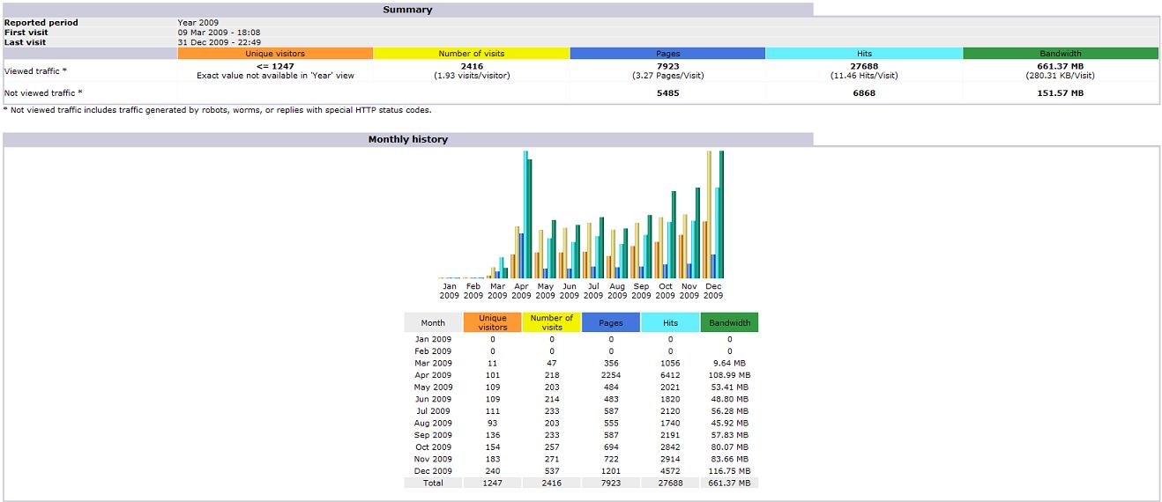The image size is (1162, 502).
Task: Click the tall April 2009 chart bars
Action: [x=522, y=215]
